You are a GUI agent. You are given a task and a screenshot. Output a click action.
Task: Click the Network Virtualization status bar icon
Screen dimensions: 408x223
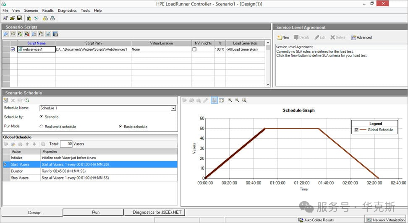click(369, 220)
